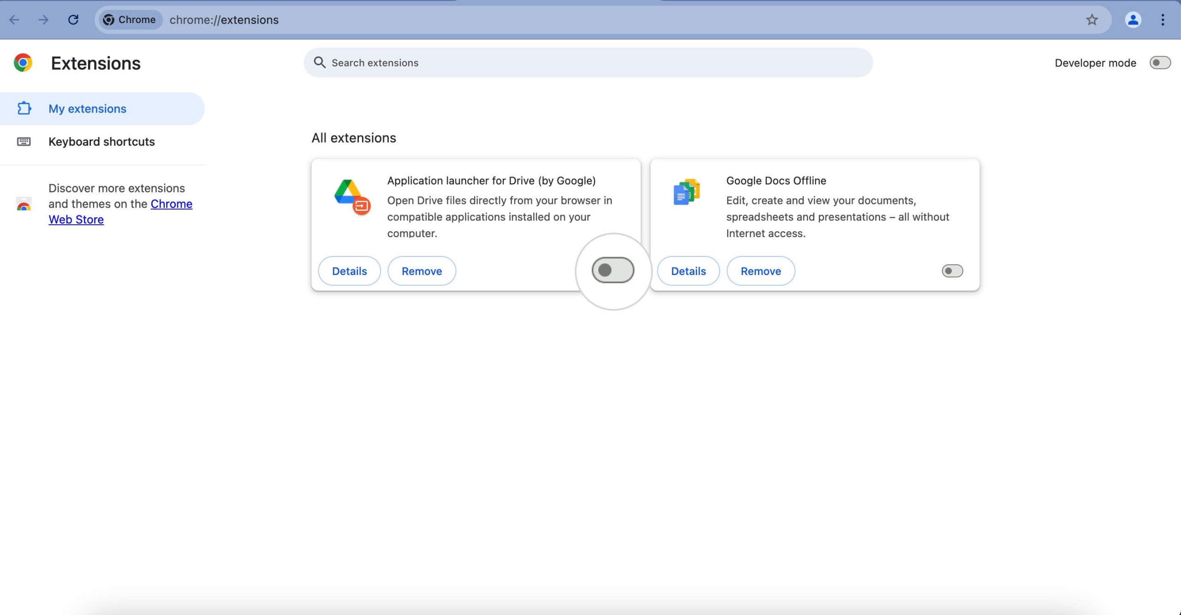Remove Application launcher for Drive extension
Screen dimensions: 1181x615
(x=422, y=271)
